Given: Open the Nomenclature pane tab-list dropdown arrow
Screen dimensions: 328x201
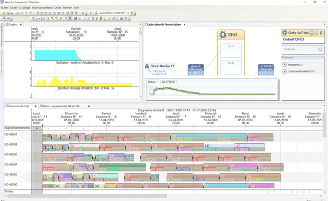Looking at the screenshot, I should click(324, 24).
